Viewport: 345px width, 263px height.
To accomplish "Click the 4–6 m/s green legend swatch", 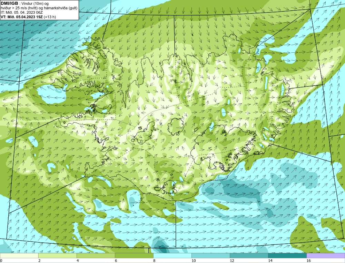I will [96, 255].
